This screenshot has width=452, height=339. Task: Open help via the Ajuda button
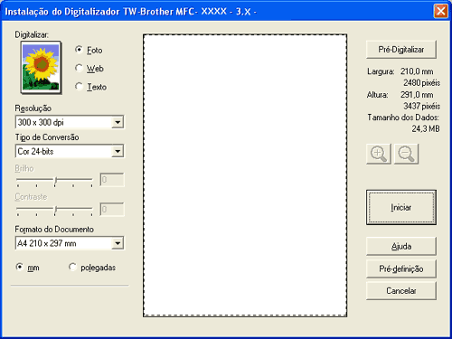click(x=401, y=246)
